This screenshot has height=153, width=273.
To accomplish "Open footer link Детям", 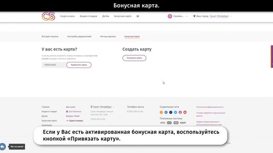I will point(44,116).
